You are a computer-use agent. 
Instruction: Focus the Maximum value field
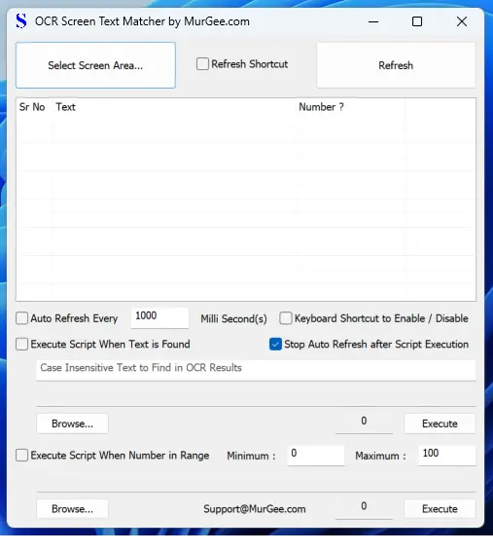click(x=447, y=456)
